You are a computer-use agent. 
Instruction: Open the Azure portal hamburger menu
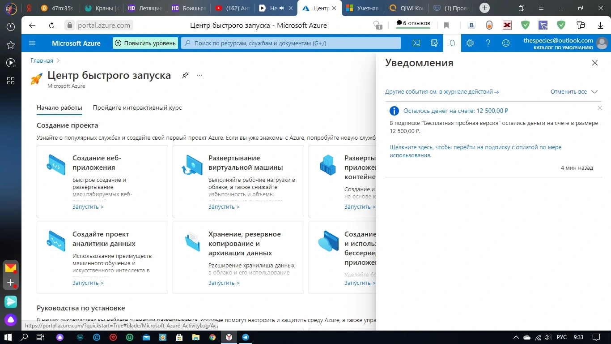point(32,43)
